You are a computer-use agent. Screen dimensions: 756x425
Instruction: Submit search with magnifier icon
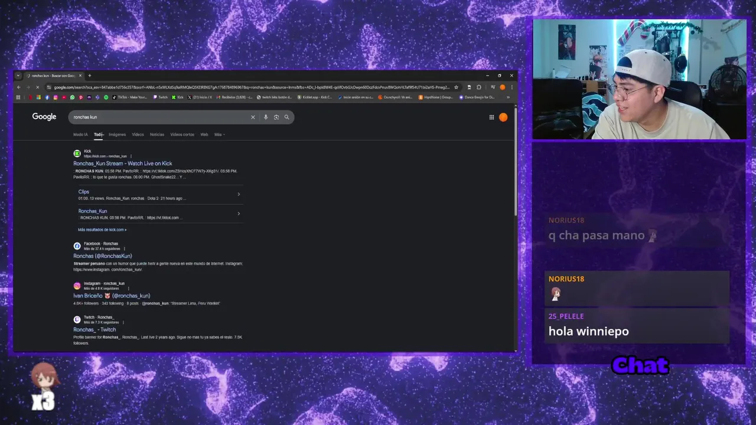tap(286, 117)
